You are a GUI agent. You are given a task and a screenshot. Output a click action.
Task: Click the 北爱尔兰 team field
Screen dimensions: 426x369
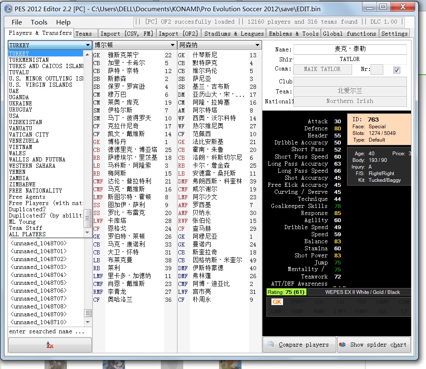tap(350, 91)
